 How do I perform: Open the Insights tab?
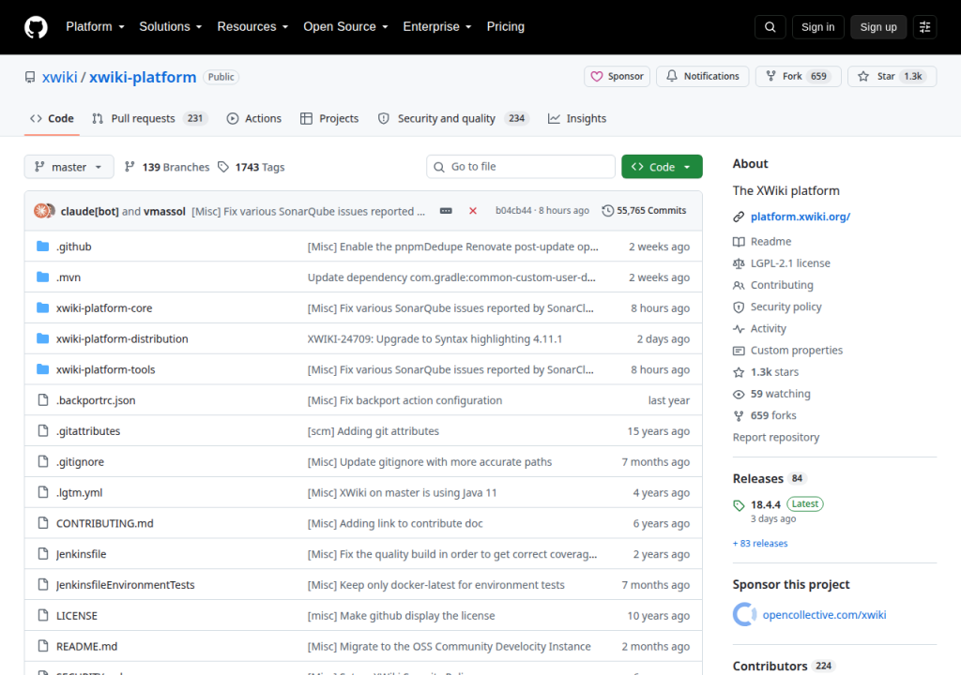tap(577, 119)
